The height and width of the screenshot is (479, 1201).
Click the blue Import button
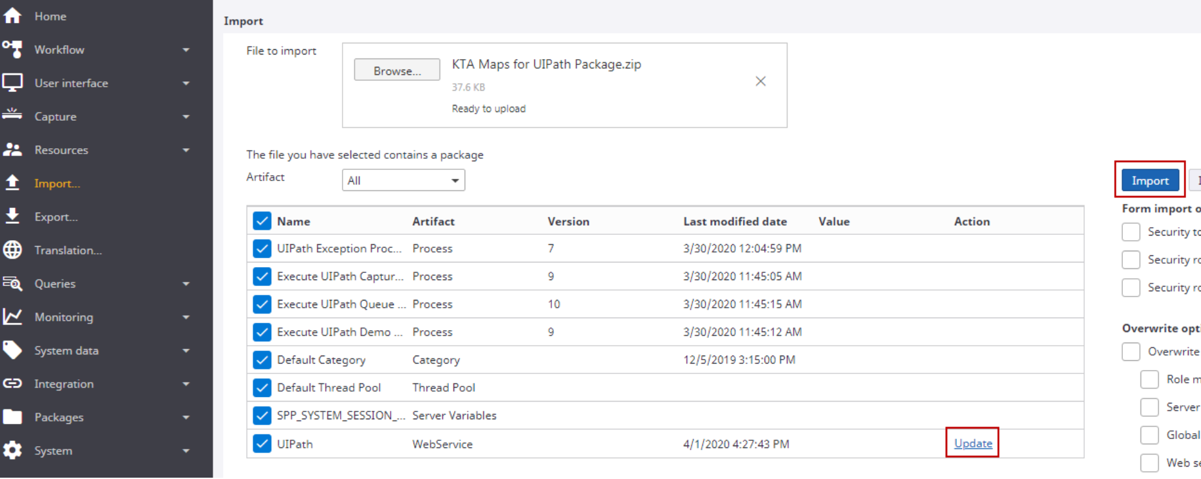[x=1150, y=180]
